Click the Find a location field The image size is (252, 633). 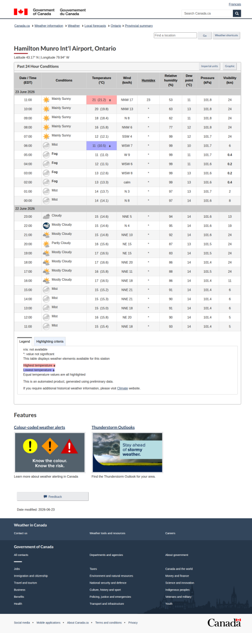(175, 35)
